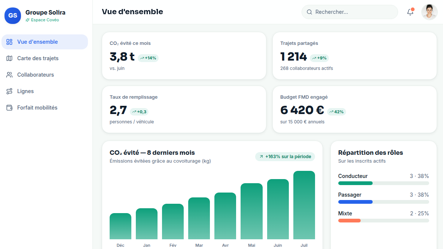Image resolution: width=443 pixels, height=249 pixels.
Task: Click the magnifier icon in search bar
Action: [309, 12]
